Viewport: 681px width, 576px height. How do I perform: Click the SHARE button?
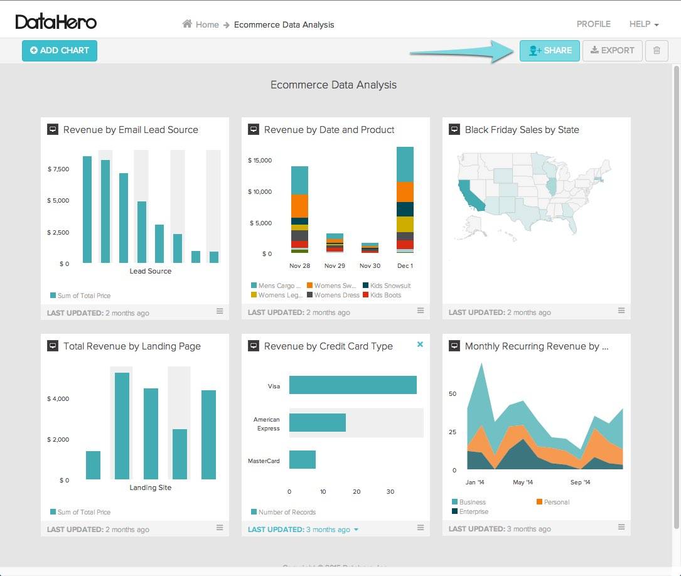pos(550,51)
